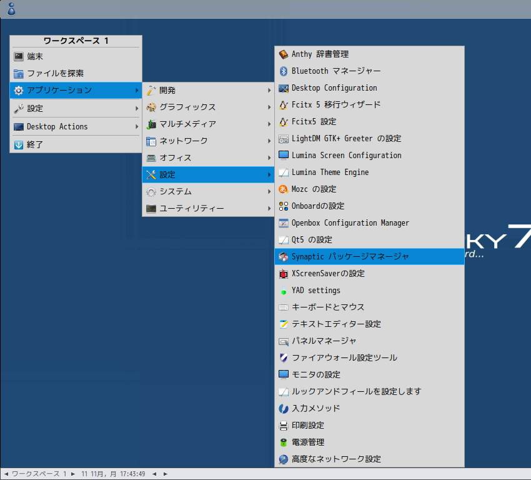Click the 印刷設定 printer icon
Screen dimensions: 531x480
click(x=284, y=426)
